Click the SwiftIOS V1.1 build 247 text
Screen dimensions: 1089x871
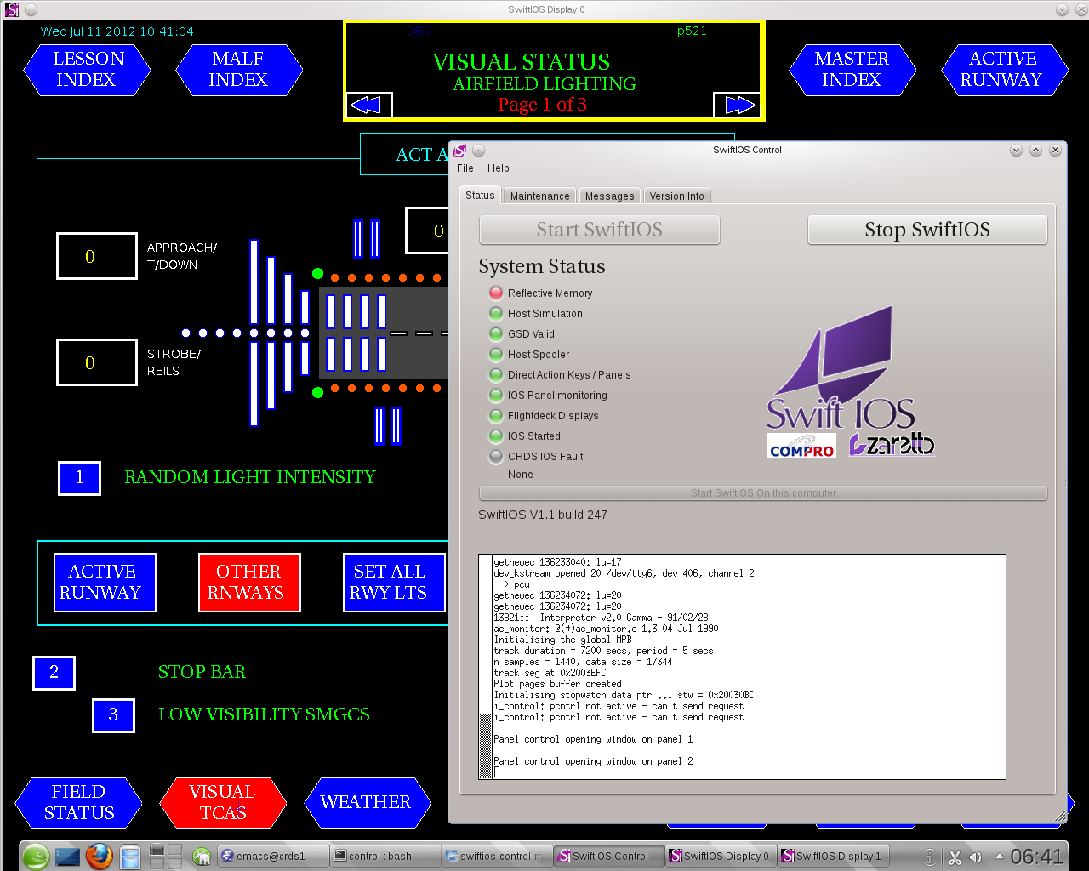543,515
